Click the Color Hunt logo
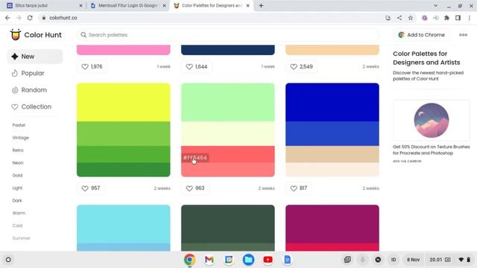This screenshot has height=268, width=477. click(36, 35)
